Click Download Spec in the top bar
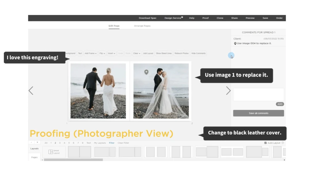This screenshot has height=176, width=314. [x=147, y=18]
